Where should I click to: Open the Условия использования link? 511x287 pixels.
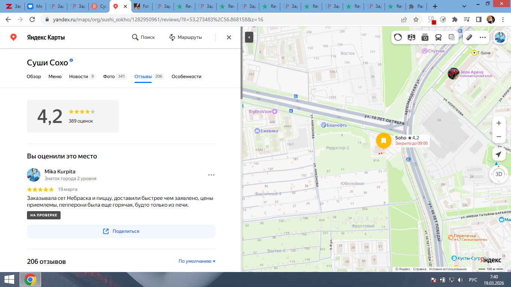point(448,269)
